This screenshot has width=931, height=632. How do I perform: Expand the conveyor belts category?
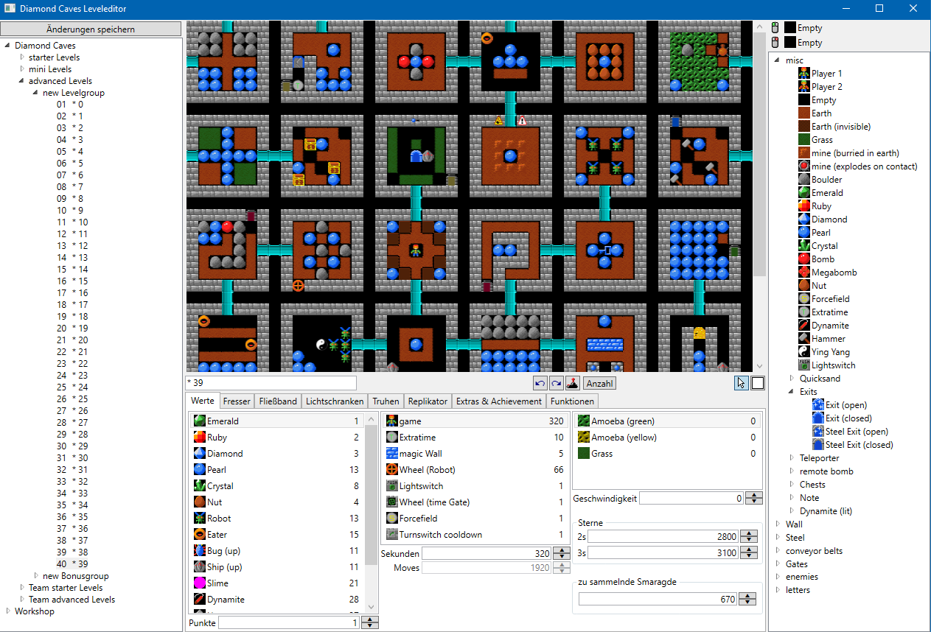point(778,551)
